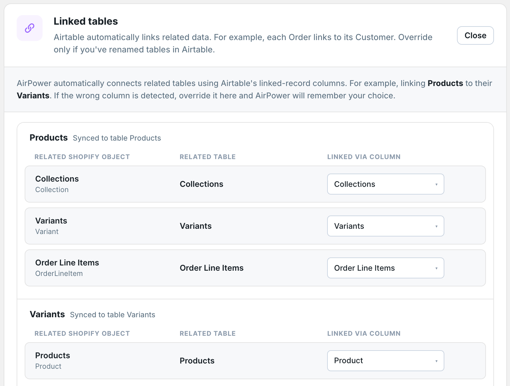Click 'Collections' in the Related Table column

click(x=201, y=184)
